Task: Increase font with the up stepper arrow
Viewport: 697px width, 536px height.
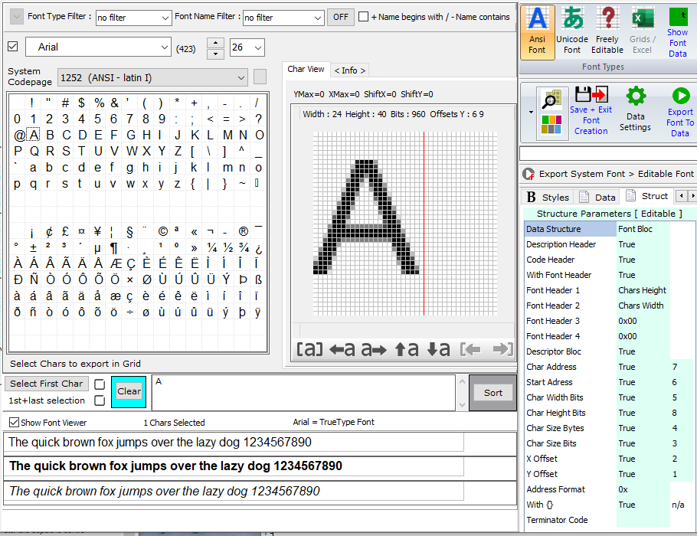Action: [215, 43]
